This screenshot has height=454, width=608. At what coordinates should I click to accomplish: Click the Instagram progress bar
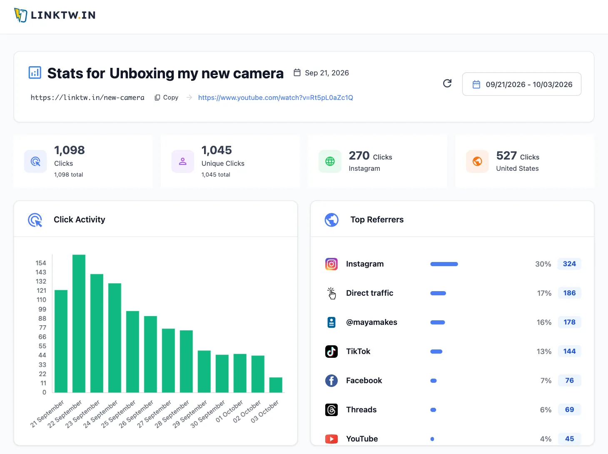pos(444,264)
